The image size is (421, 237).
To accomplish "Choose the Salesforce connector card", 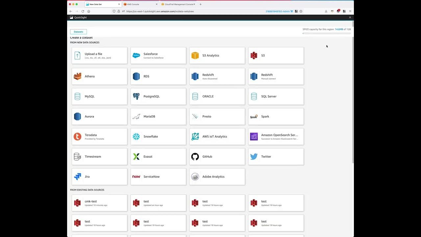I will (158, 56).
